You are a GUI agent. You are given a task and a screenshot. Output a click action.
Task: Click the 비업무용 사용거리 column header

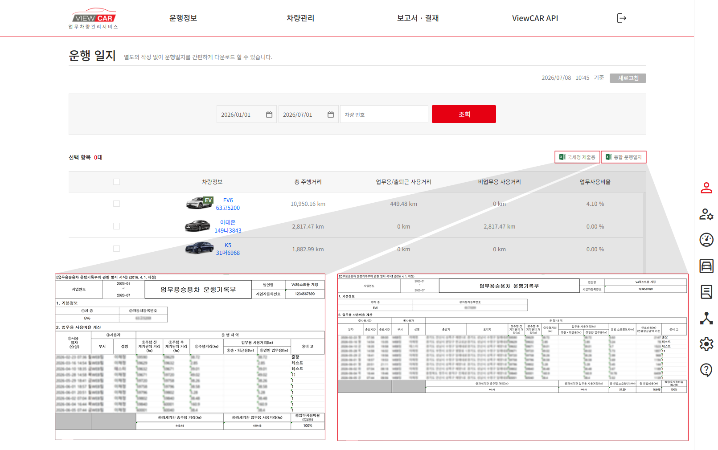pos(500,182)
